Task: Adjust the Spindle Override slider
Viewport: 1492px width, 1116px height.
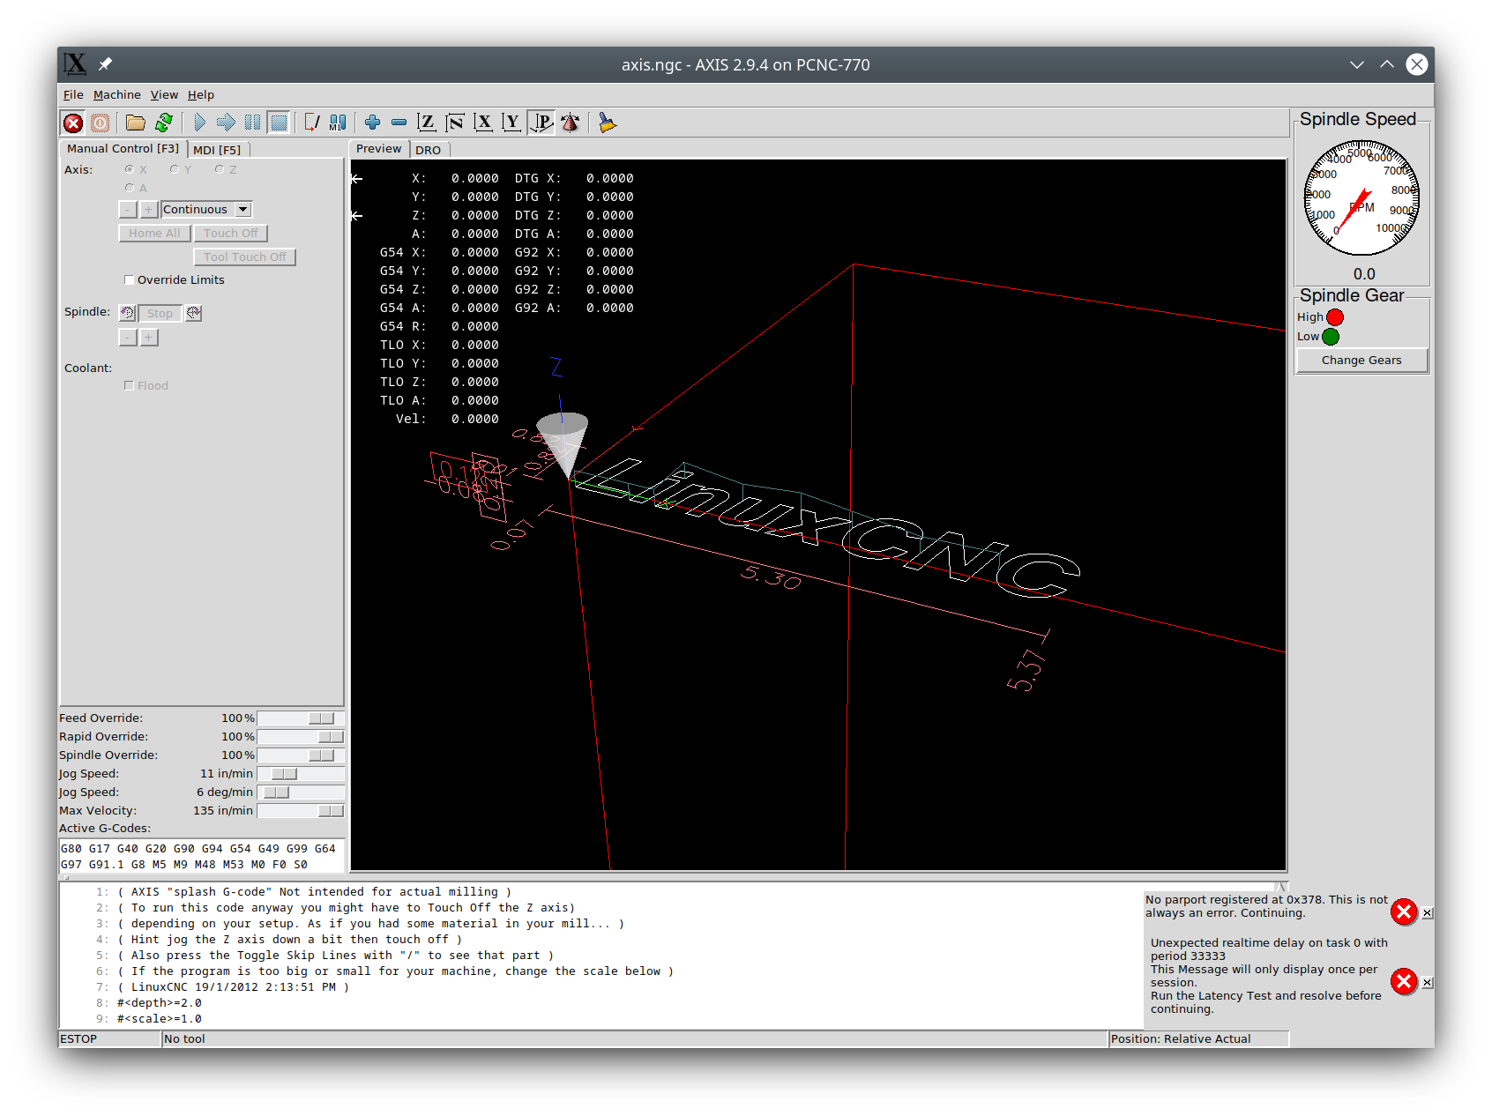Action: 301,755
